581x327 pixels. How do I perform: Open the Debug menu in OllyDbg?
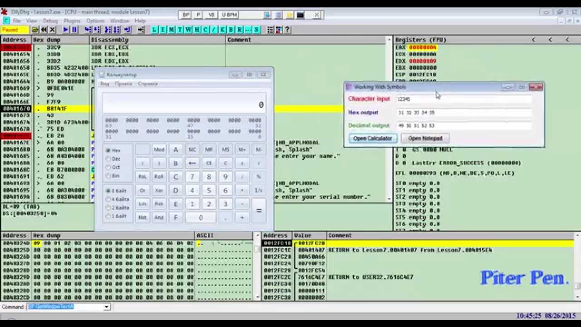click(x=50, y=21)
